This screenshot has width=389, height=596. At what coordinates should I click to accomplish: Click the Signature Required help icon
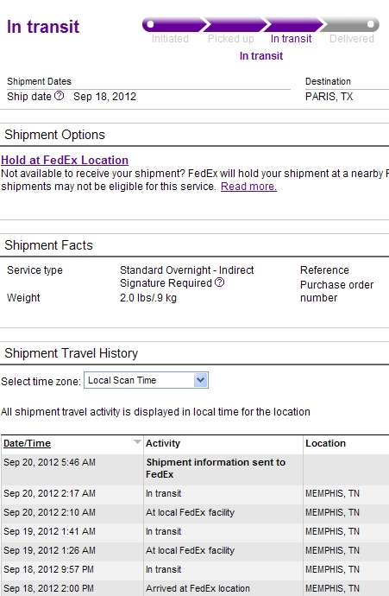coord(219,282)
